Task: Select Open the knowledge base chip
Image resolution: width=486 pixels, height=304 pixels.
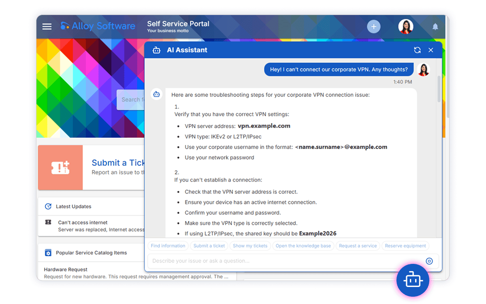Action: [303, 246]
